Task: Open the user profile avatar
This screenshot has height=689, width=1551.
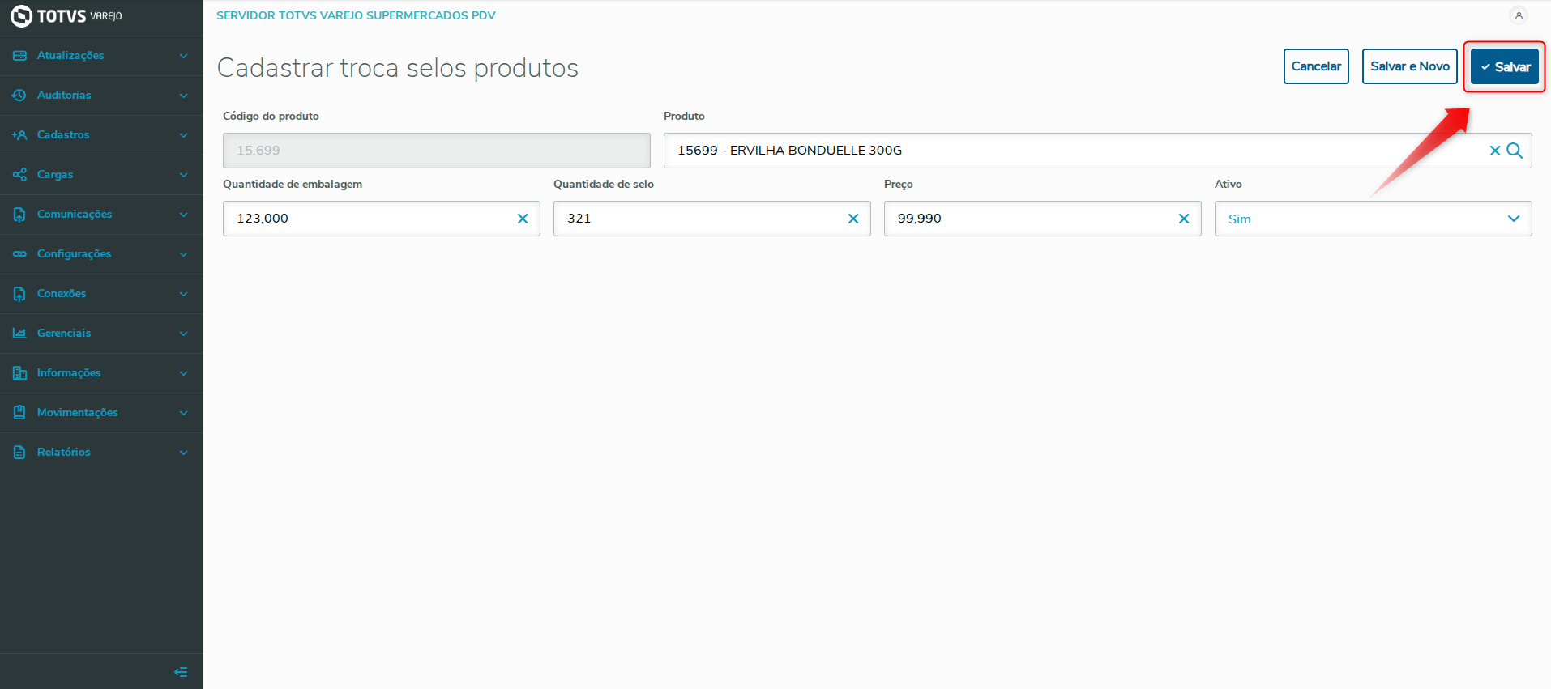Action: click(1519, 15)
